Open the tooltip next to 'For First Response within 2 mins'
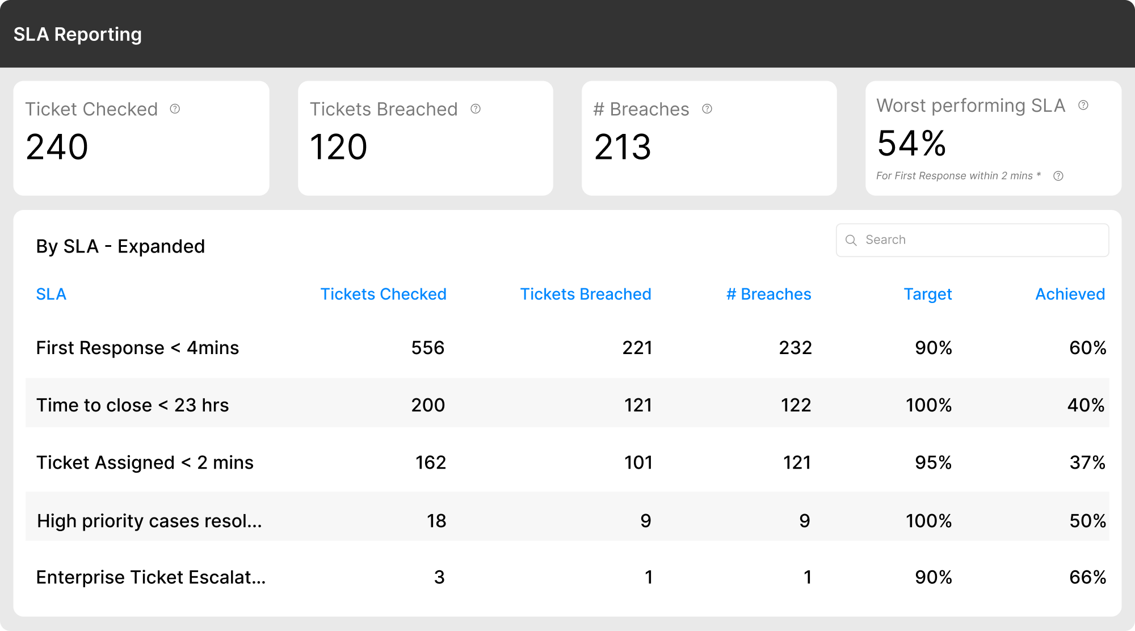The image size is (1135, 631). [1059, 176]
